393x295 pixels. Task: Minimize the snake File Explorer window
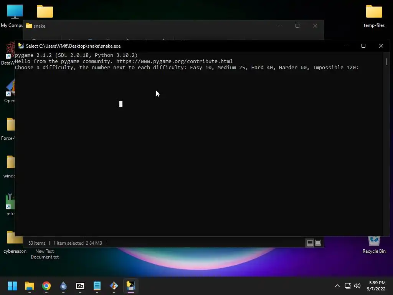(x=280, y=26)
